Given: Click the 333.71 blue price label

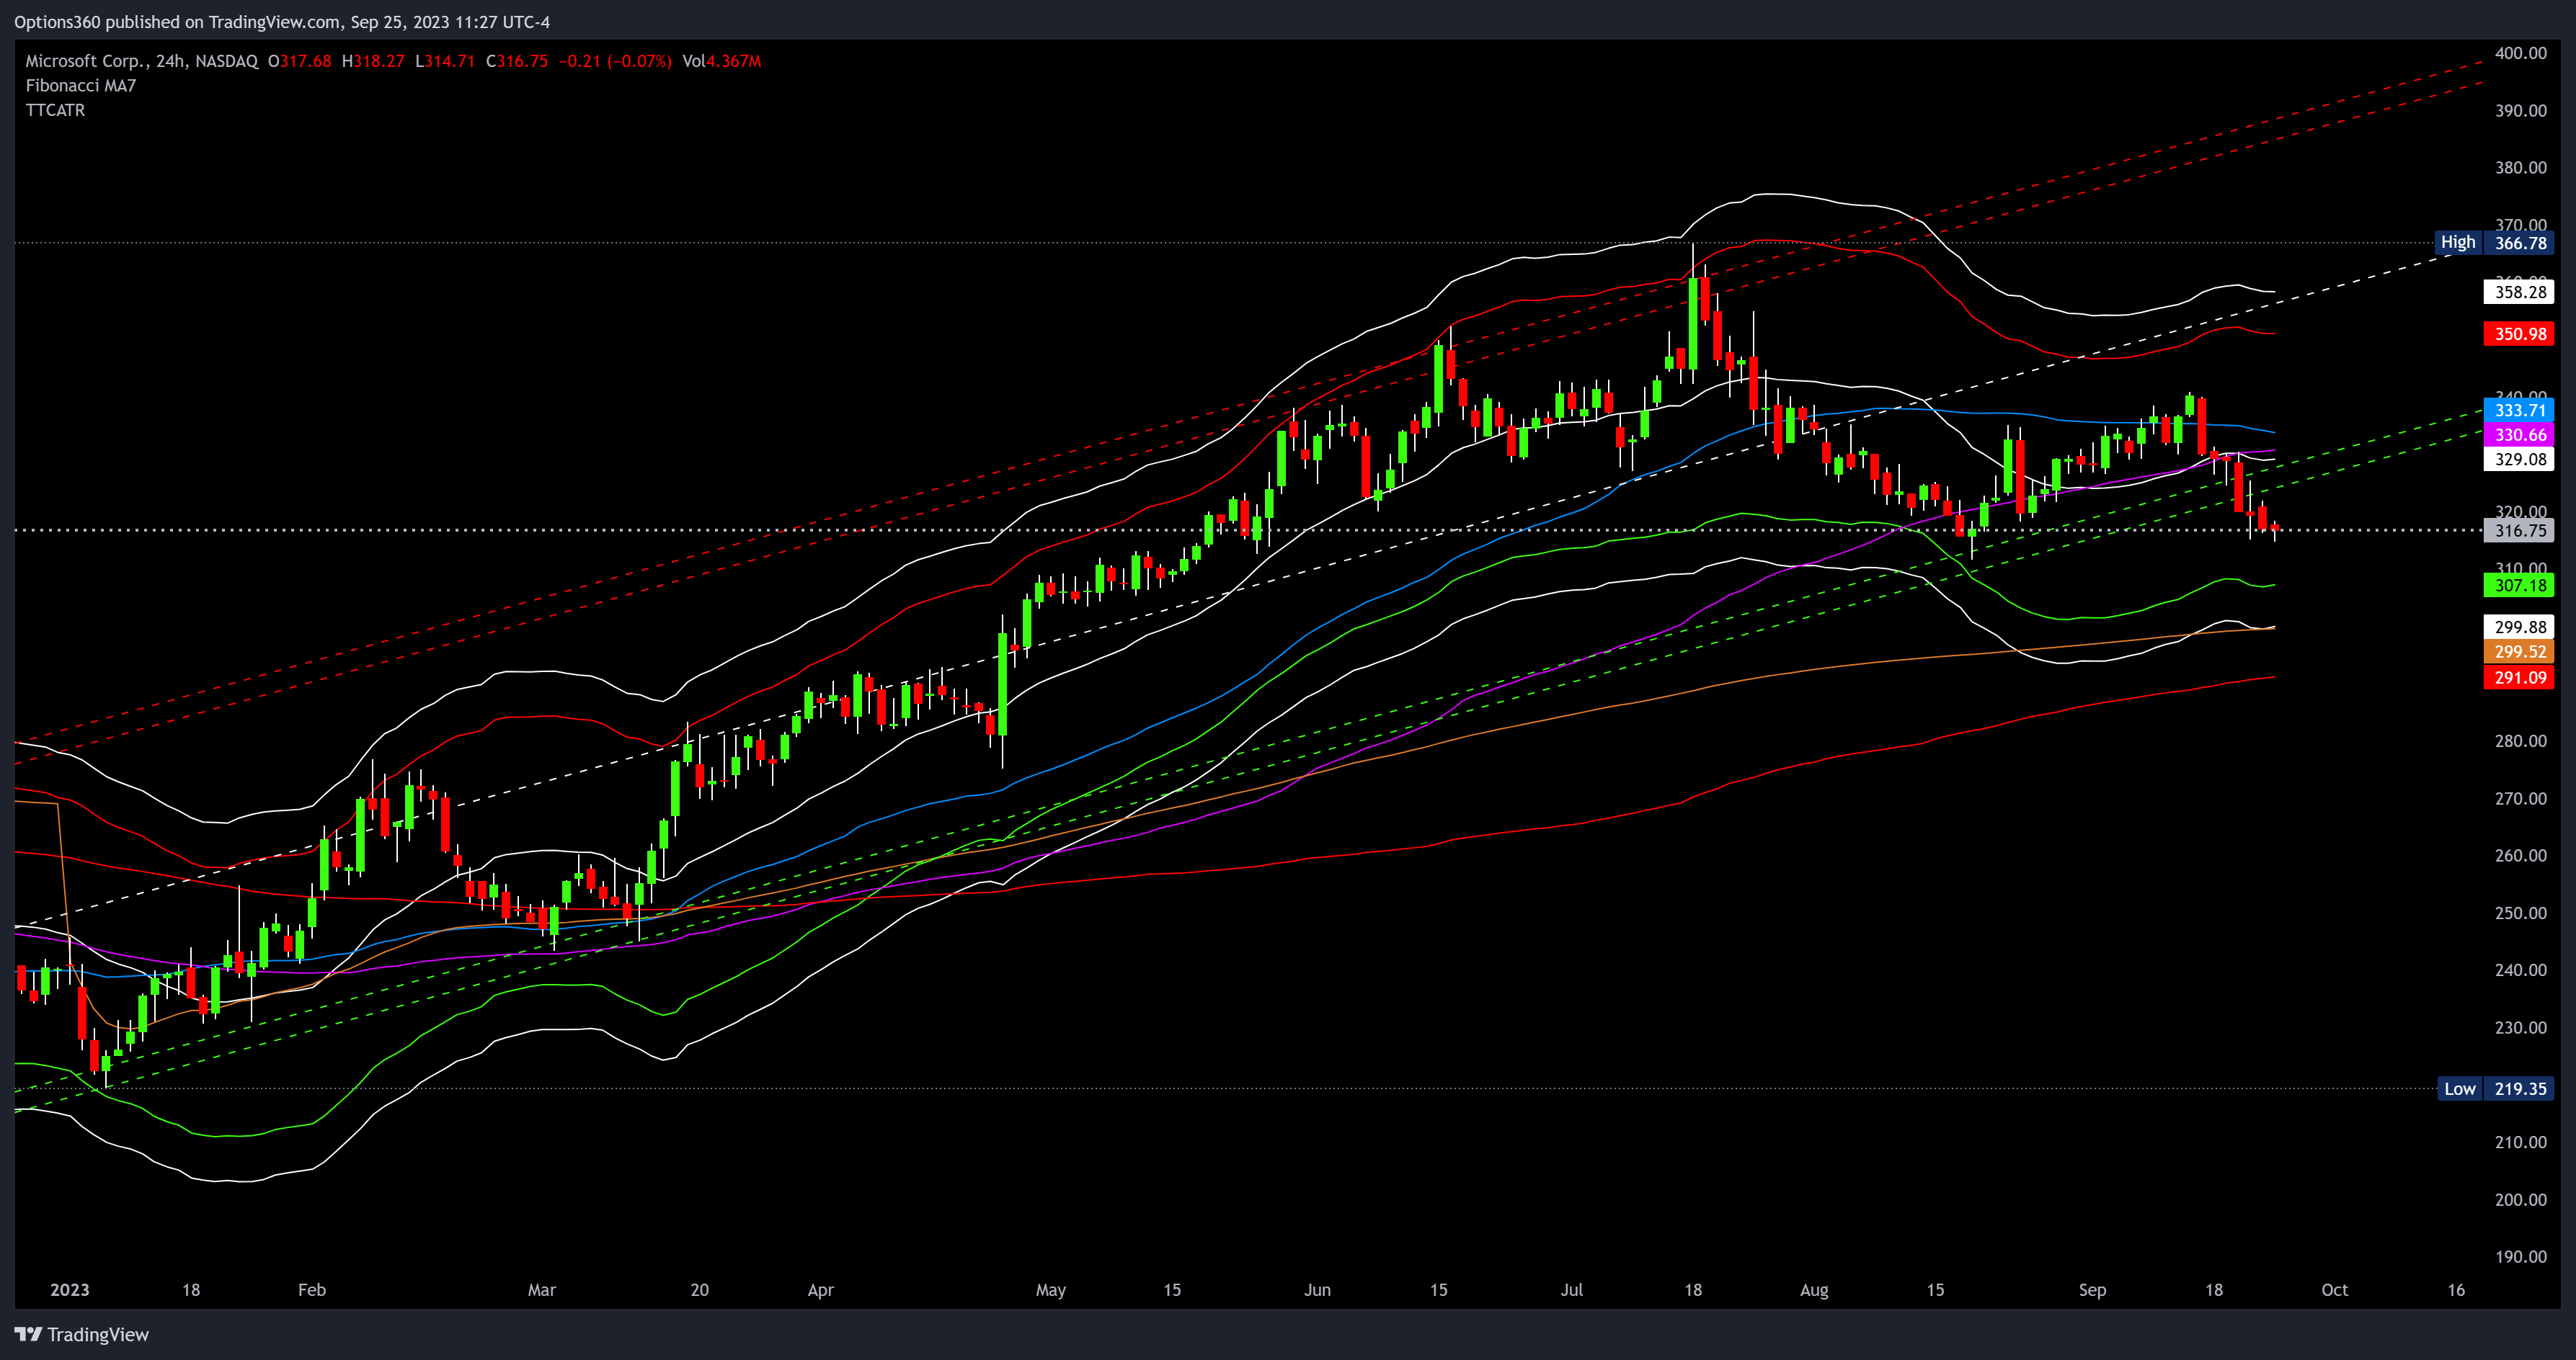Looking at the screenshot, I should click(x=2519, y=410).
